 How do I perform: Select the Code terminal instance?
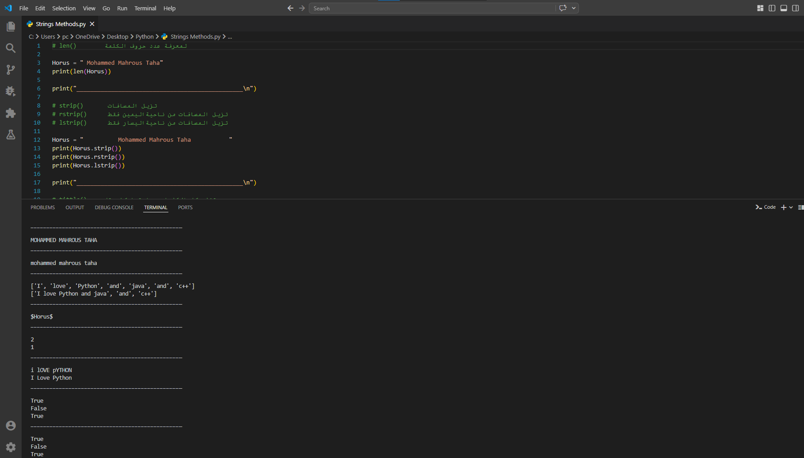point(766,207)
